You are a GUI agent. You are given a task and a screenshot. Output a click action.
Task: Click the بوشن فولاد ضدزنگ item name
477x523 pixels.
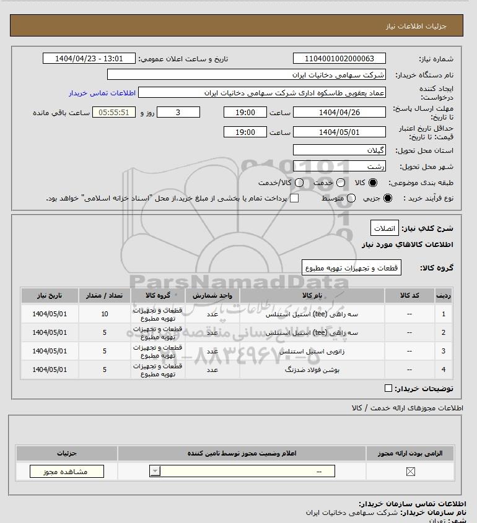(x=312, y=370)
